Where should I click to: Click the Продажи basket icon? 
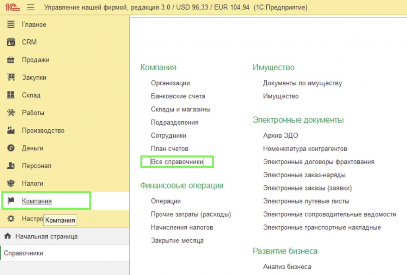coord(11,60)
